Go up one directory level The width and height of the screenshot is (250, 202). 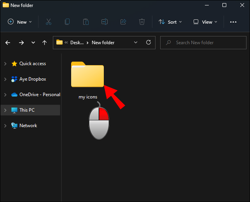pos(44,43)
